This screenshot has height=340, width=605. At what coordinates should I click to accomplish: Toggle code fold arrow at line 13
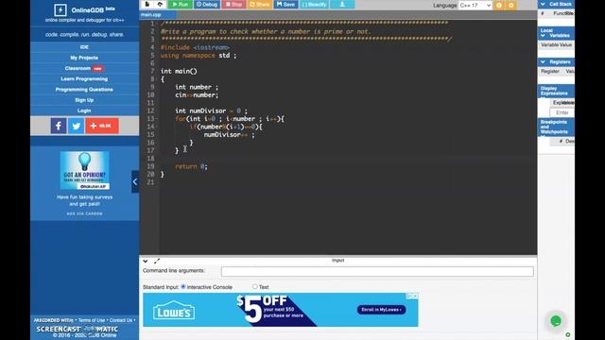coord(157,119)
